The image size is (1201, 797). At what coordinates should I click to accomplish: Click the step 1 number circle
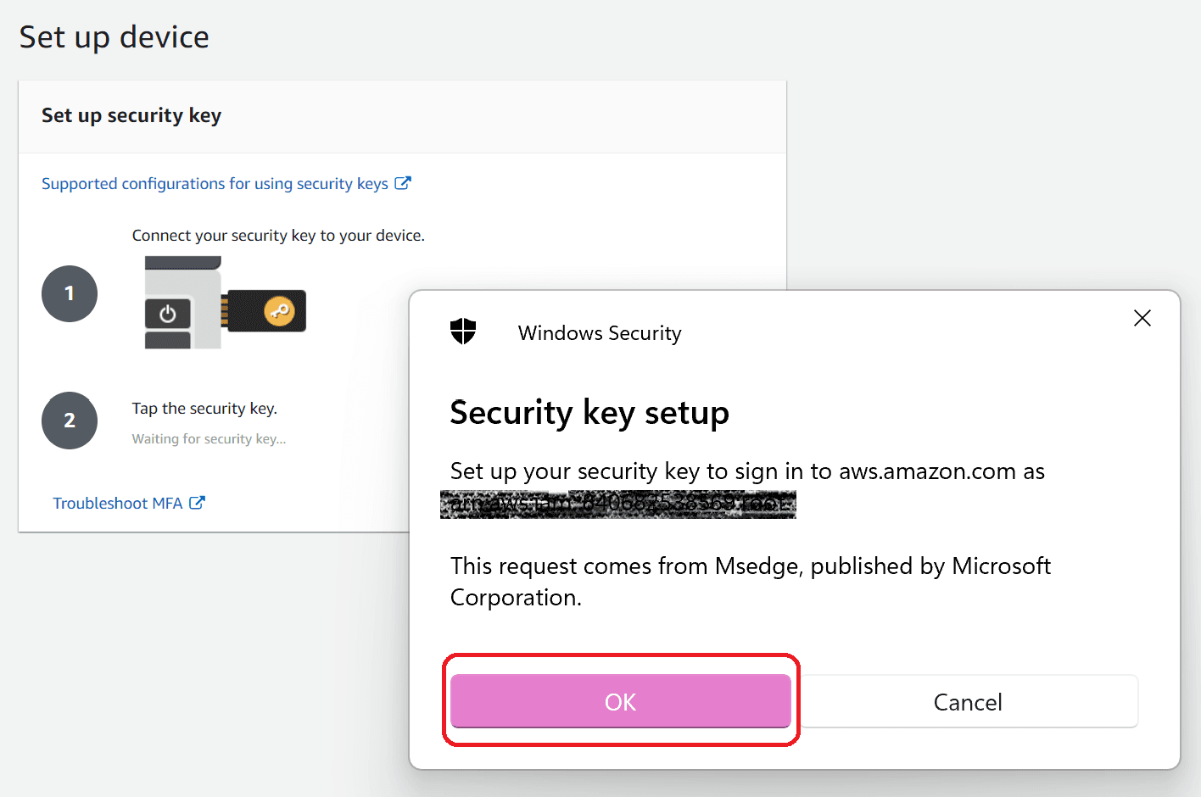point(70,293)
